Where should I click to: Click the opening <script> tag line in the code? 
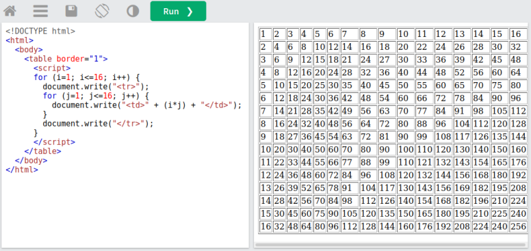pos(52,68)
